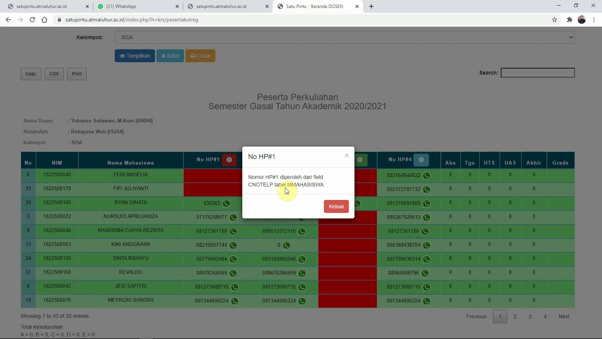Close the No HP#1 dialog with X
The height and width of the screenshot is (339, 602).
coord(347,155)
